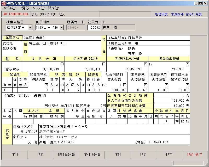209x167 pixels.
Task: Click the payer address 東京都渋谷区恵比寿４－４－５
Action: [63, 127]
